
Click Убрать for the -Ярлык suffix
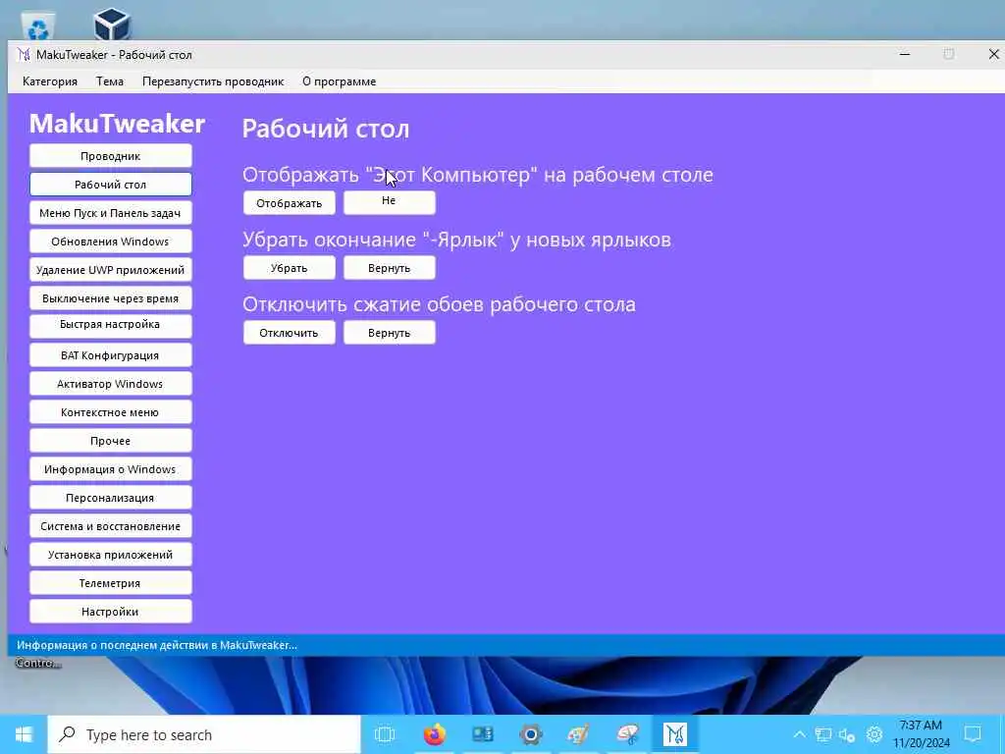pyautogui.click(x=290, y=268)
